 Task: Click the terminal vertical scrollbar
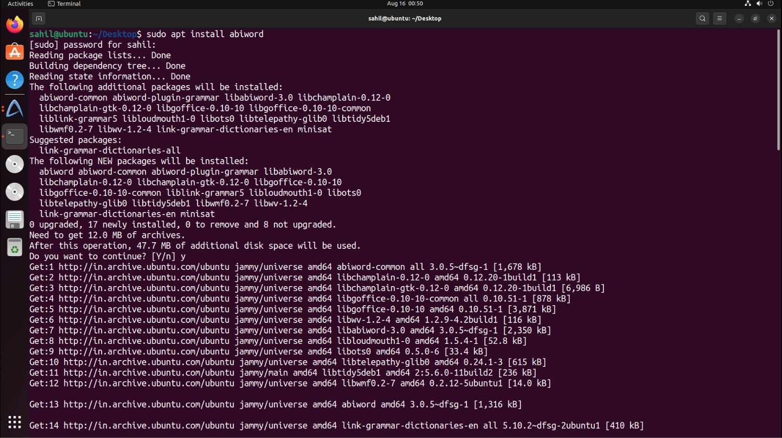click(x=778, y=91)
